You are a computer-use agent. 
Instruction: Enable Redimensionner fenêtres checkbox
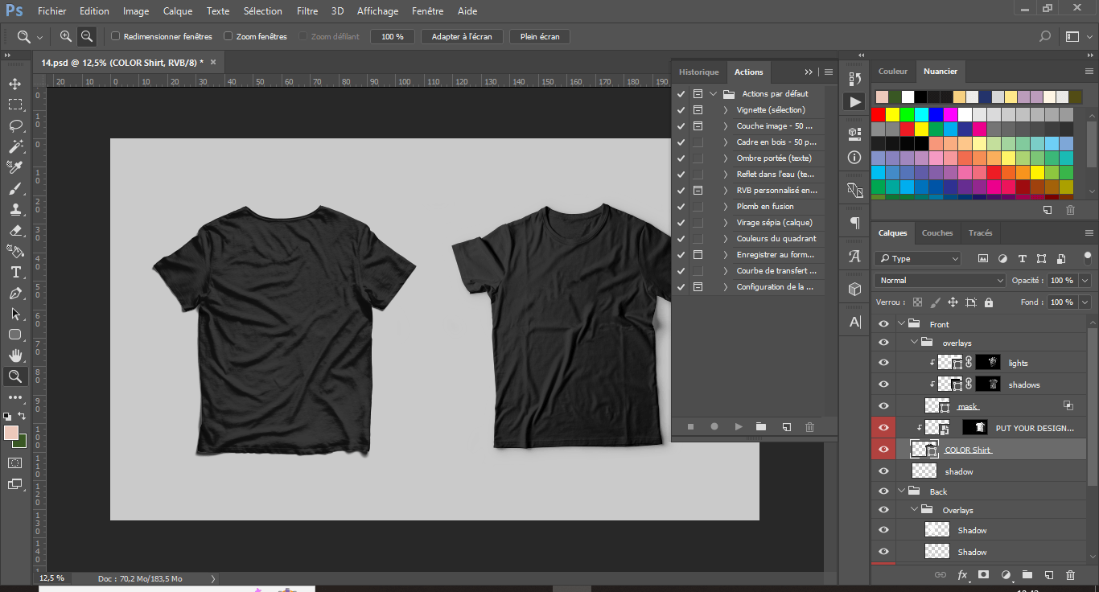tap(116, 36)
